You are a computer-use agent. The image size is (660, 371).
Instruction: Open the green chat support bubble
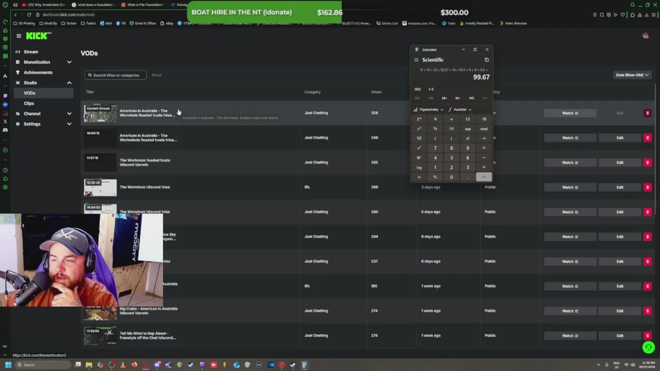coord(648,347)
